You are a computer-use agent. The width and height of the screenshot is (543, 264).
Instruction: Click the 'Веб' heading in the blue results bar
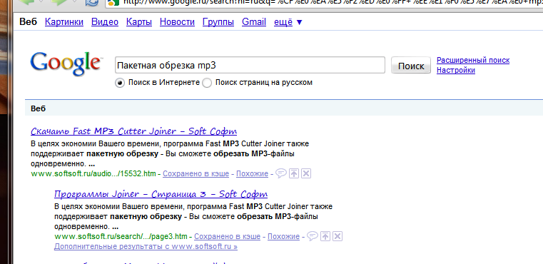[x=38, y=108]
